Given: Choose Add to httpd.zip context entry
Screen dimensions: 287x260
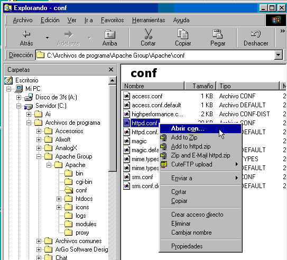Looking at the screenshot, I should [x=201, y=146].
